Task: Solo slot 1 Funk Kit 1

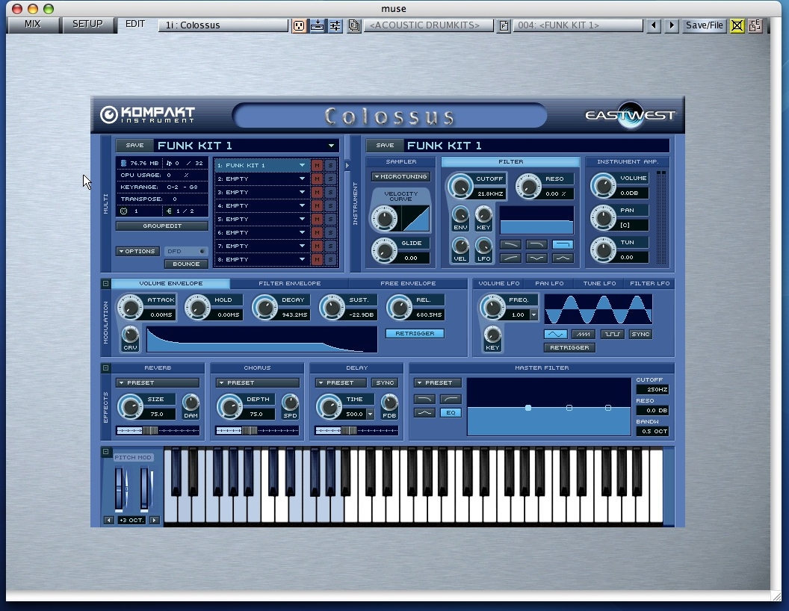Action: point(330,165)
